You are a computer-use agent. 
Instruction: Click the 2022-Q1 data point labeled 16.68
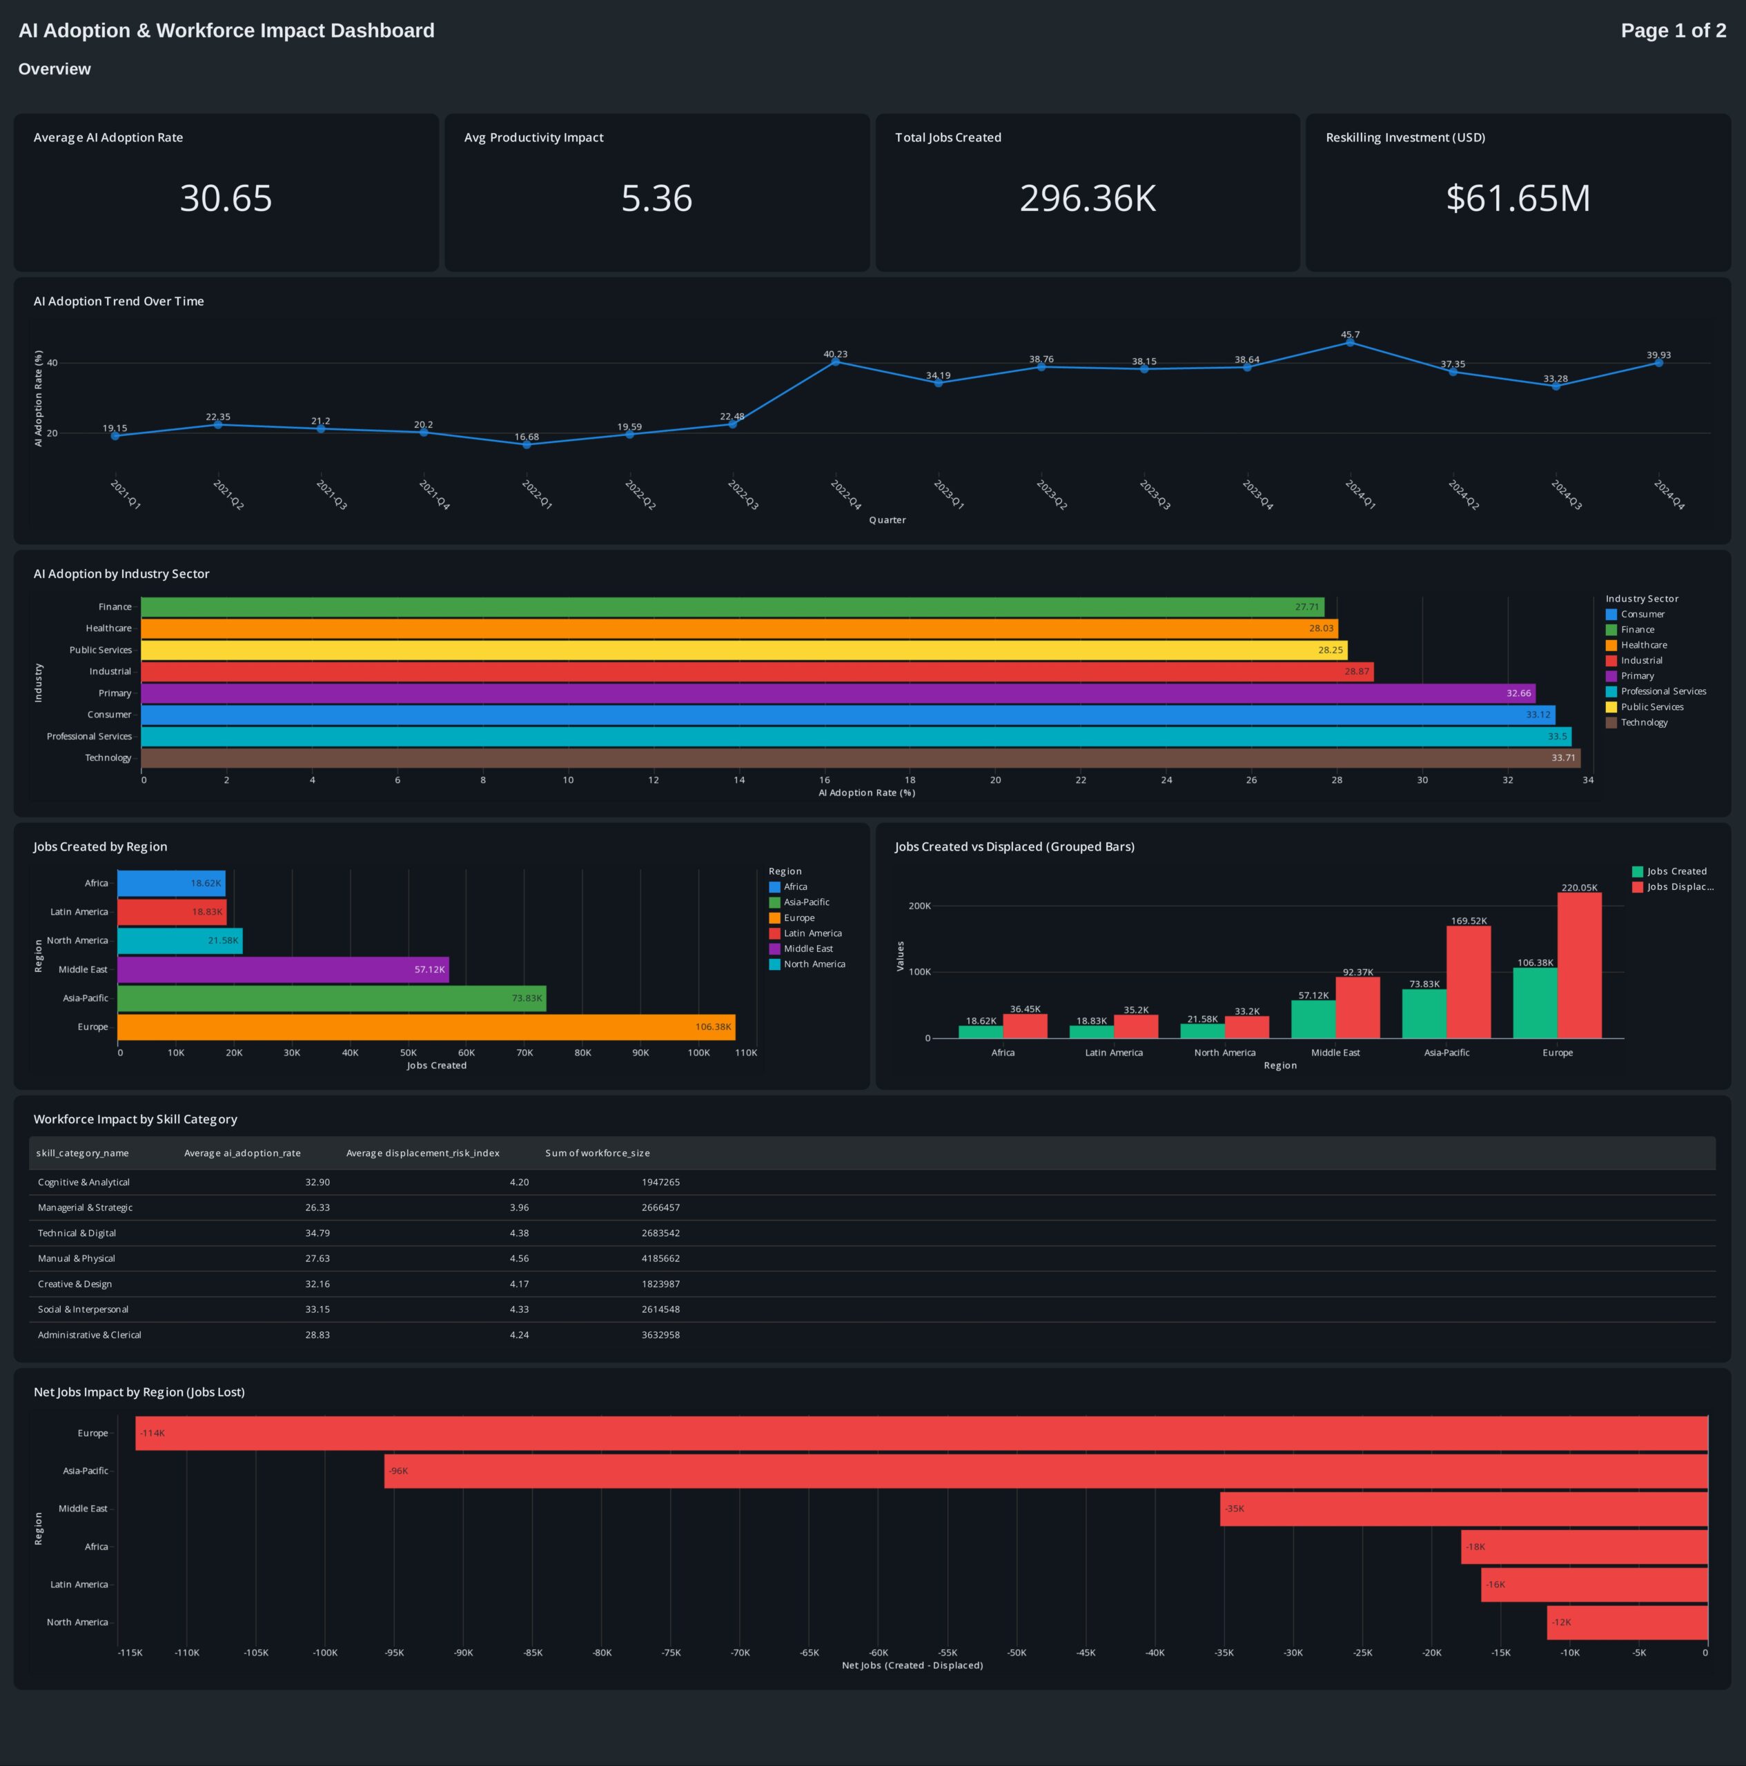[527, 445]
